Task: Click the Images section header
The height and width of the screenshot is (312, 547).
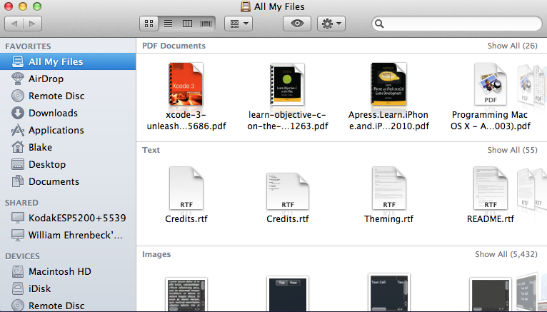Action: tap(156, 254)
